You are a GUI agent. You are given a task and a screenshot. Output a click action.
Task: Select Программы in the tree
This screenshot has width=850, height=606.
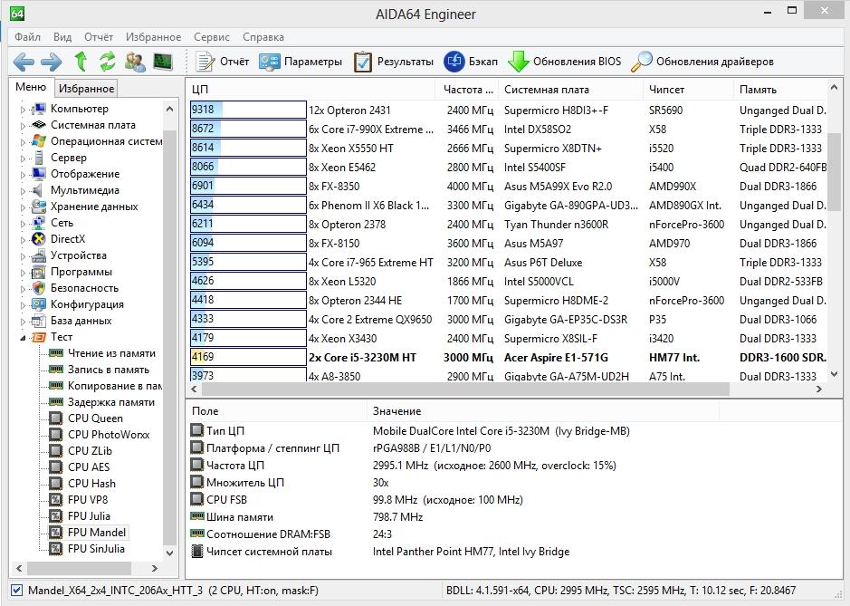[81, 271]
